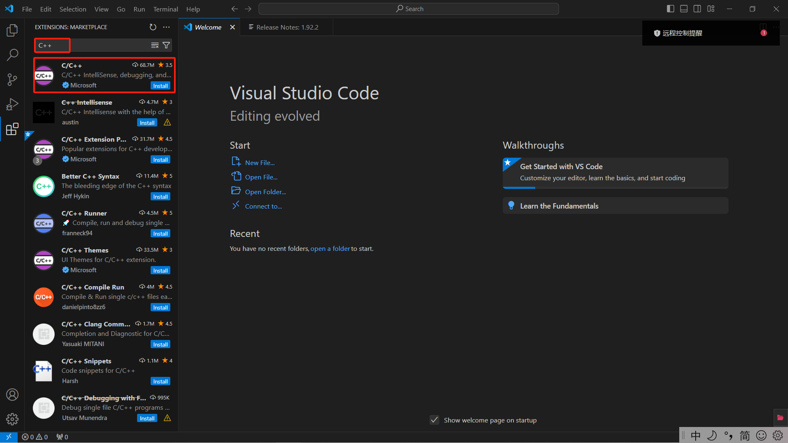Go forward with navigation arrow
Image resolution: width=788 pixels, height=443 pixels.
click(x=248, y=9)
